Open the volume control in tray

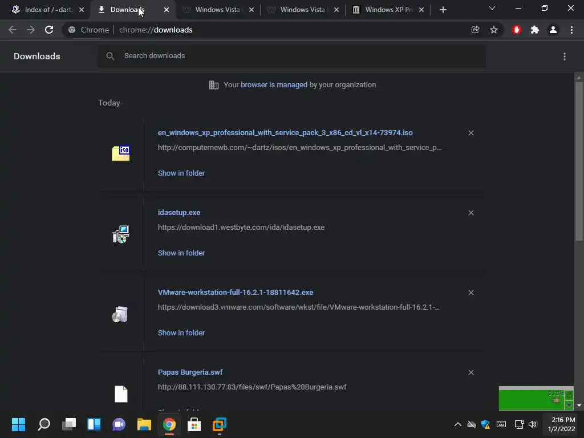[533, 424]
